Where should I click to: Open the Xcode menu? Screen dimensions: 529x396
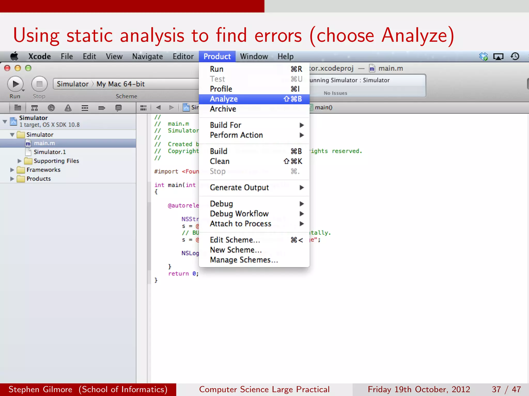[40, 56]
